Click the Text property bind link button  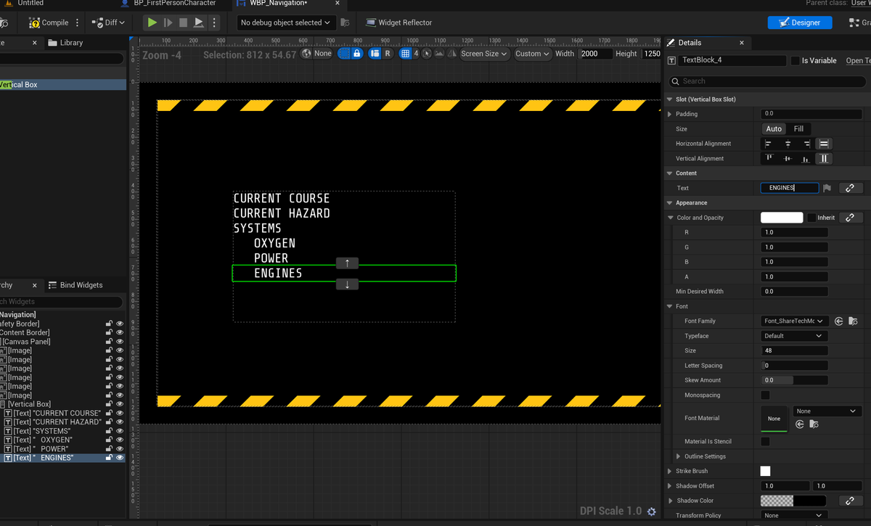(x=850, y=188)
